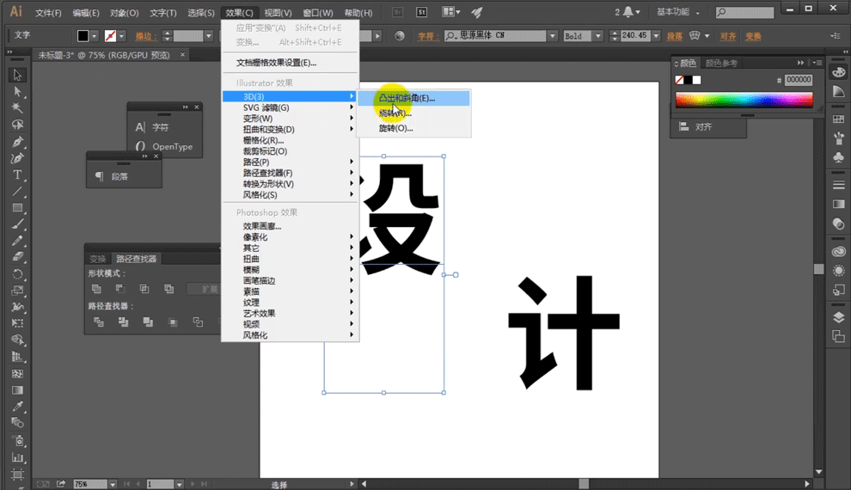Open the artboard number dropdown

point(179,484)
